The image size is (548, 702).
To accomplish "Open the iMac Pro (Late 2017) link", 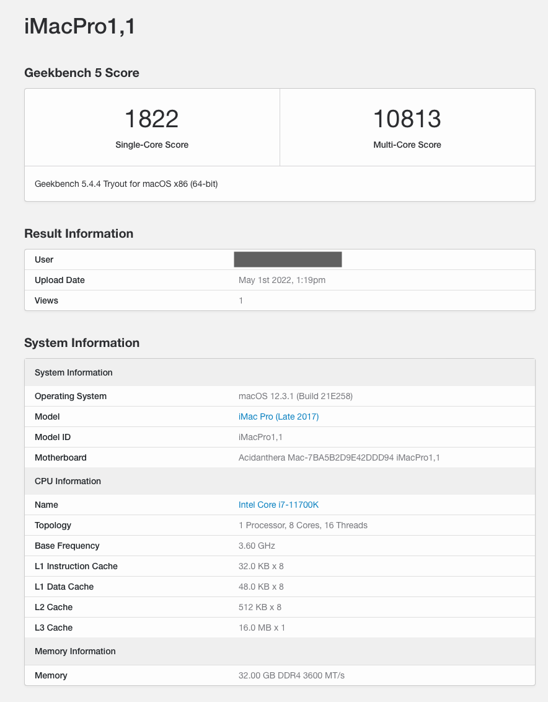I will [278, 417].
